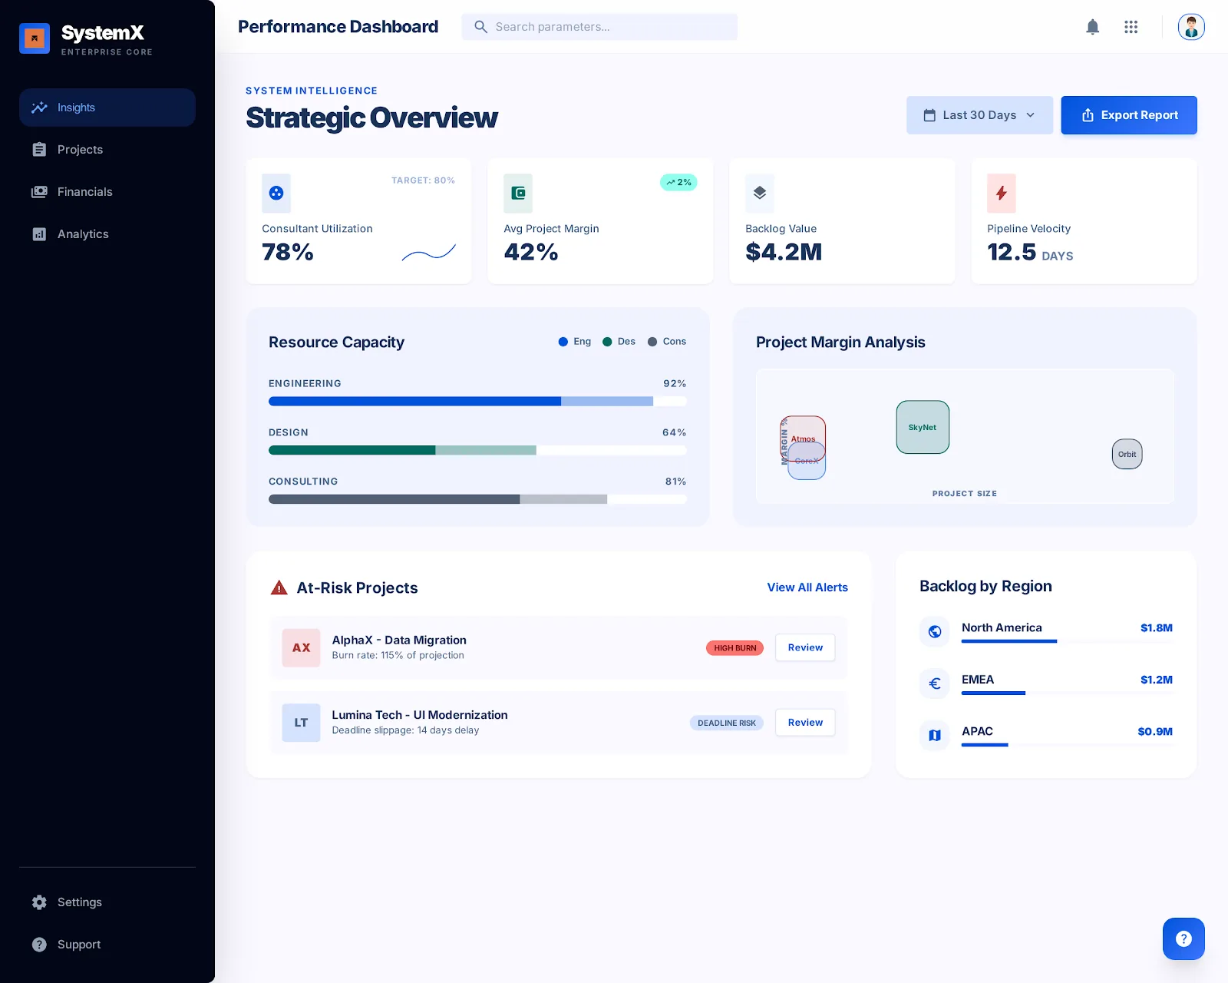Viewport: 1228px width, 983px height.
Task: Review the Lumina Tech UI Modernization project
Action: 805,723
